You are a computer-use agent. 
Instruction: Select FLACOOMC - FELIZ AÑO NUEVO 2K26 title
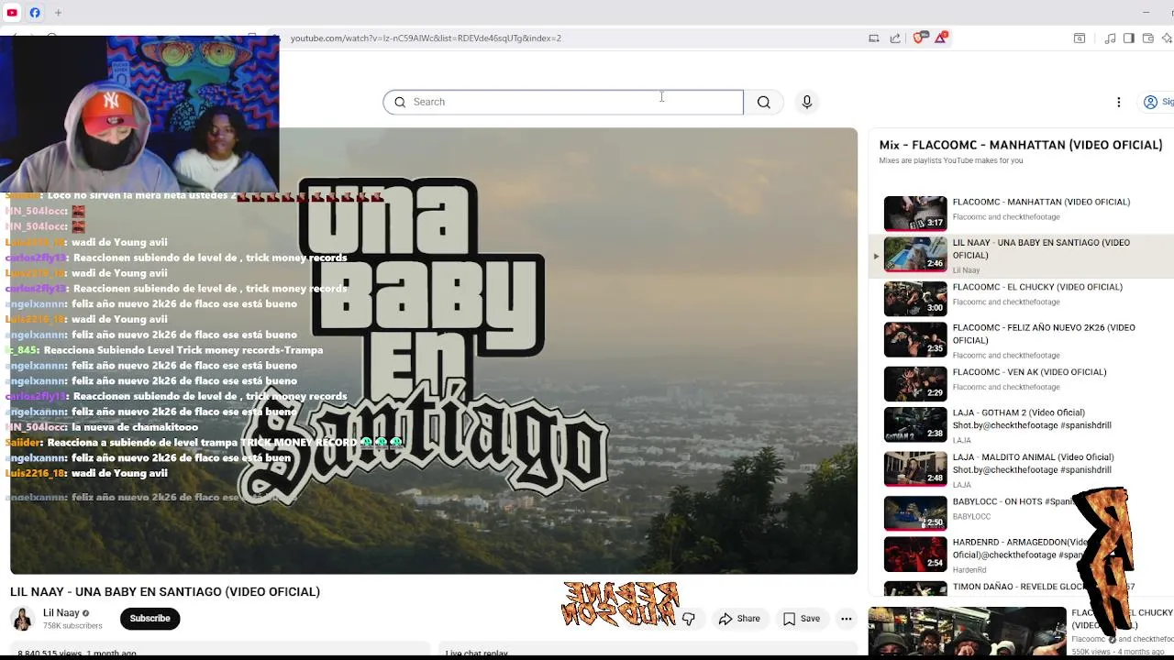1044,334
